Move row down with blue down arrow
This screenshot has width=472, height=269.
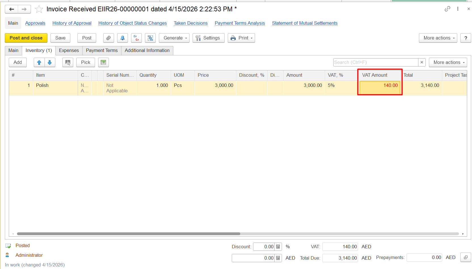(50, 62)
